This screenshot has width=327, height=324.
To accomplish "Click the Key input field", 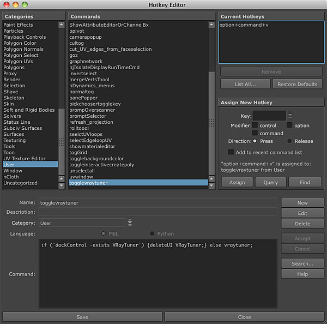I will pyautogui.click(x=269, y=115).
